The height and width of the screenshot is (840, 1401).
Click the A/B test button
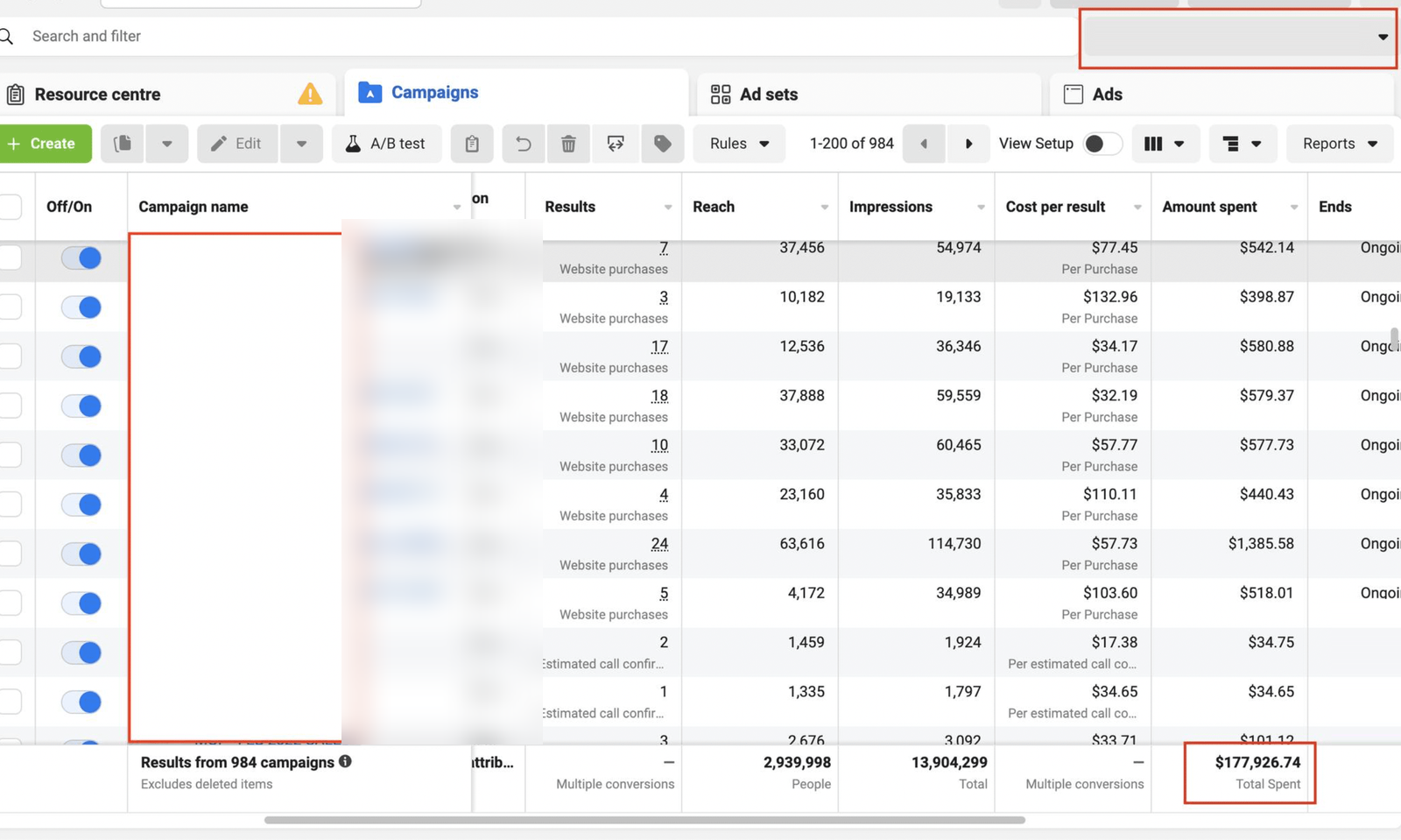coord(386,144)
